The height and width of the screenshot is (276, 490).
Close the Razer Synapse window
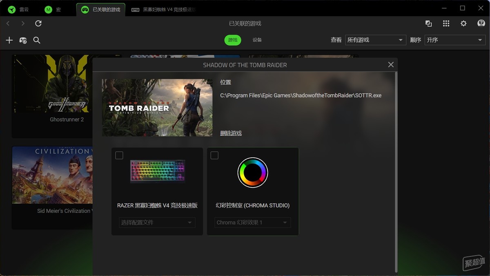[x=481, y=8]
